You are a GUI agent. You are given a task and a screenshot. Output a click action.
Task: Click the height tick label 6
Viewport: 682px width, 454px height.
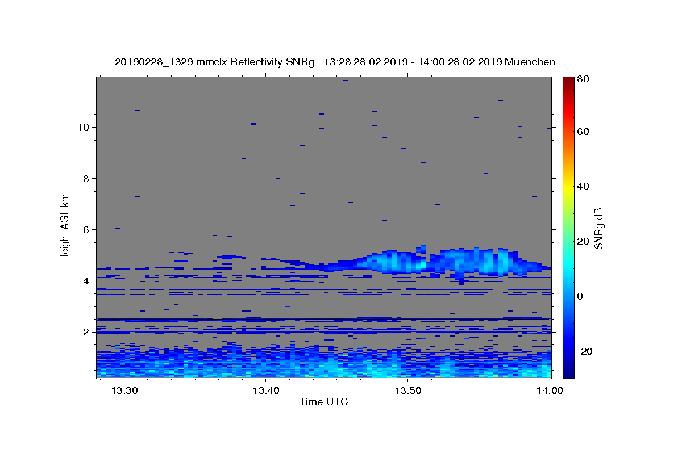click(x=87, y=229)
